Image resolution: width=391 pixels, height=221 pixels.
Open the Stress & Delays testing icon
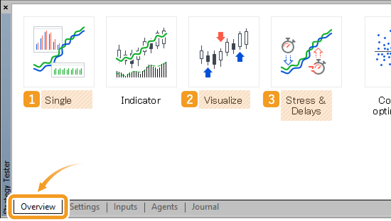coord(306,52)
